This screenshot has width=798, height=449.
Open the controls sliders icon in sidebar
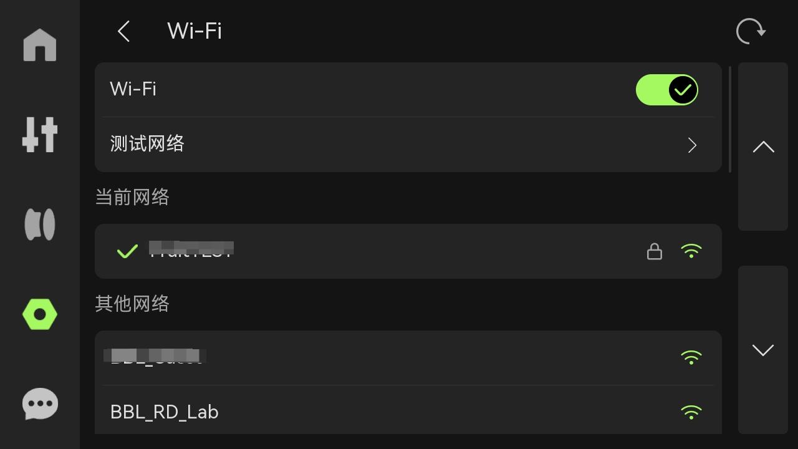40,134
